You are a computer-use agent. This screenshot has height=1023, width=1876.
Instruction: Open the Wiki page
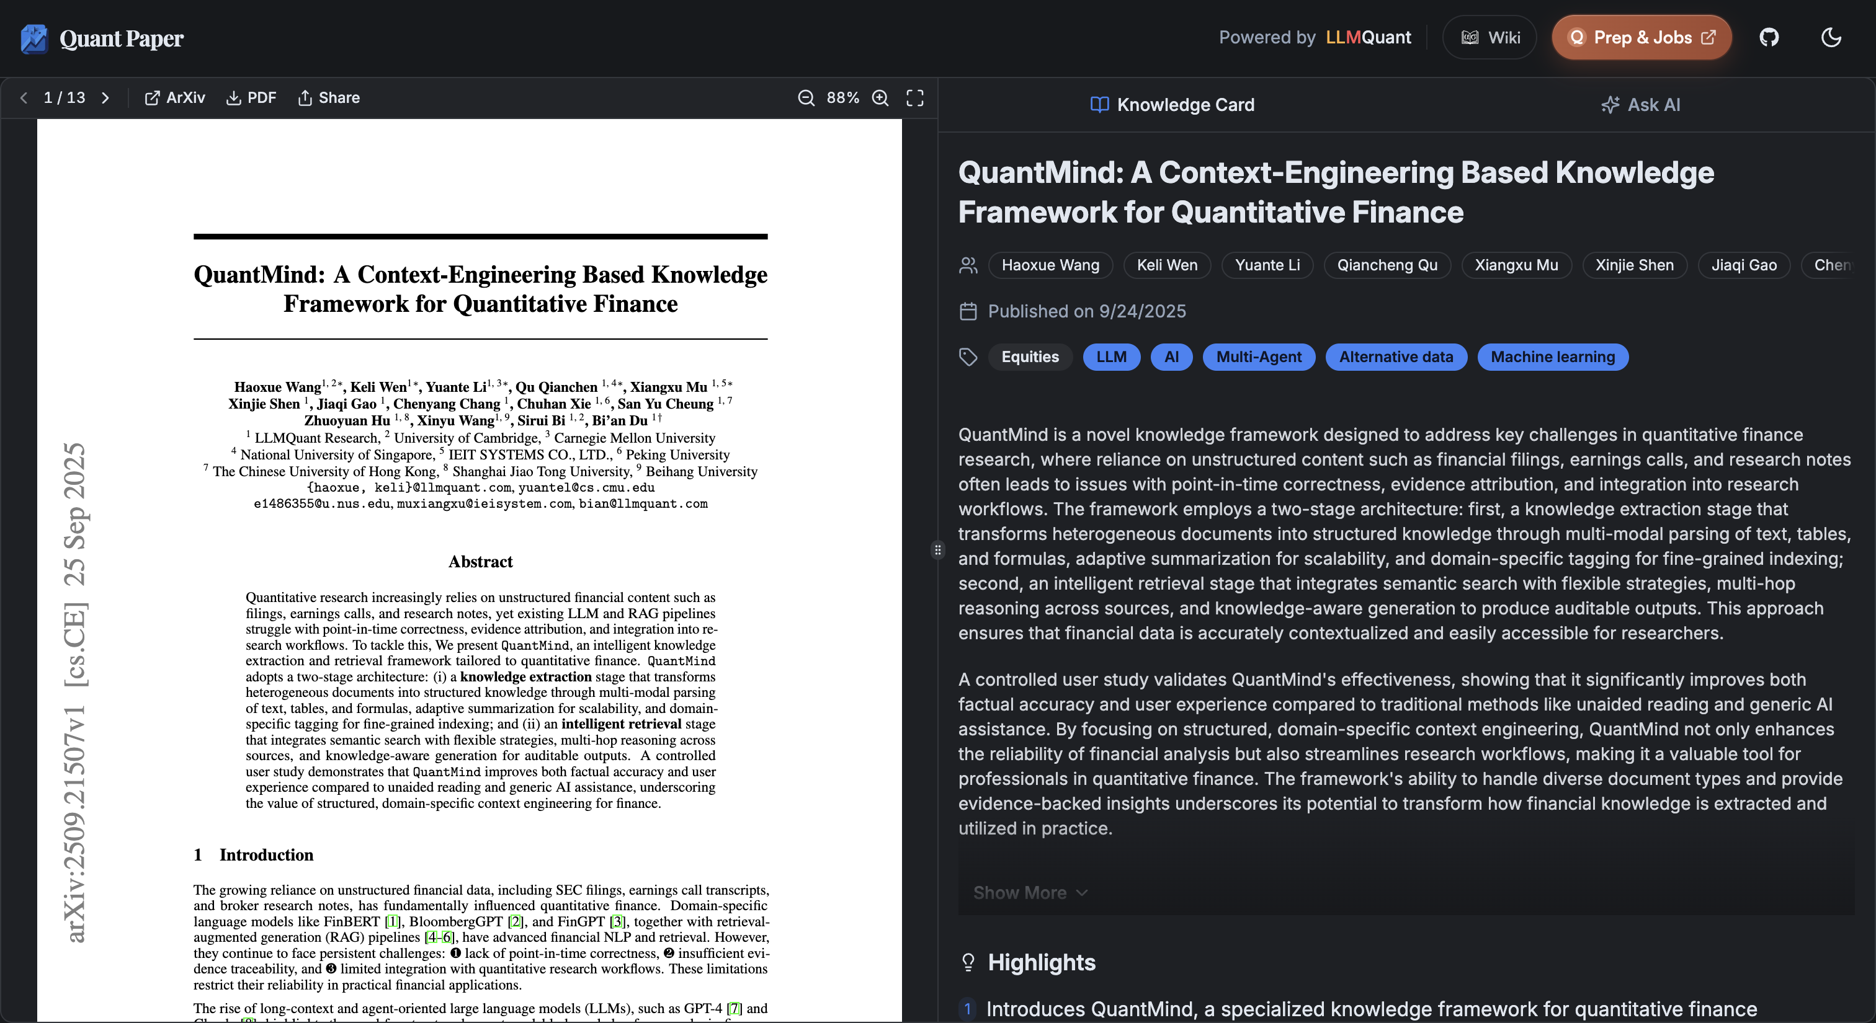[1490, 37]
